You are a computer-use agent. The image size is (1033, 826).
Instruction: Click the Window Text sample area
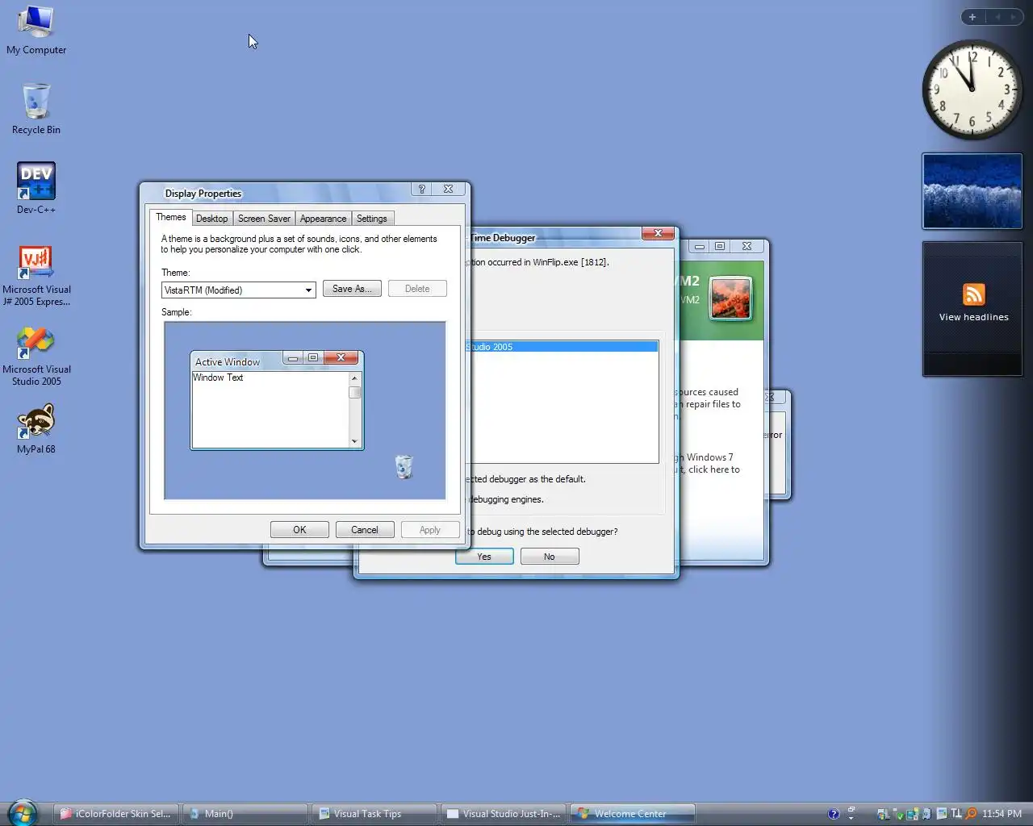click(x=270, y=410)
